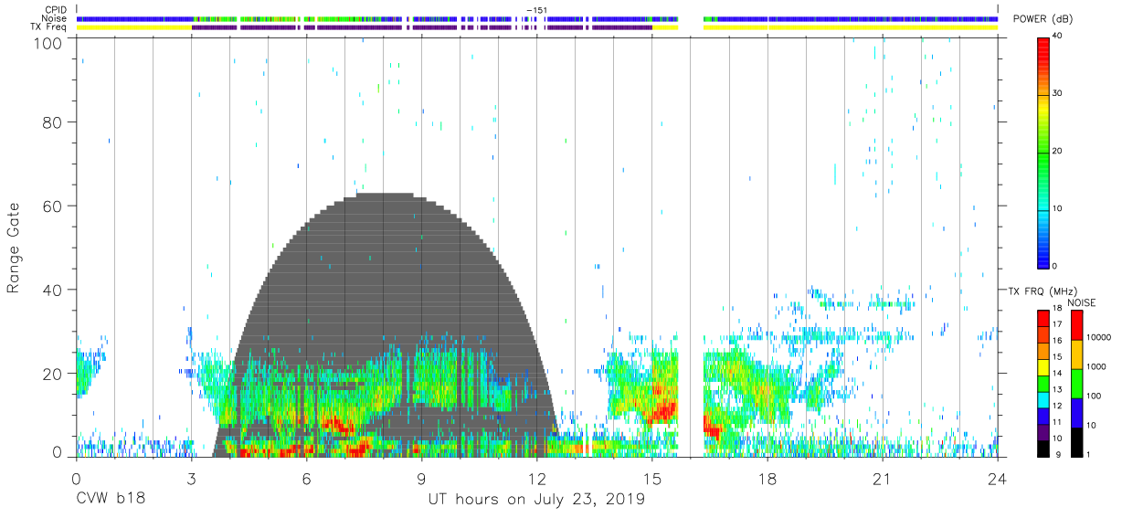
Task: Click the yellow TX Freq strip after 16 UT
Action: click(850, 27)
